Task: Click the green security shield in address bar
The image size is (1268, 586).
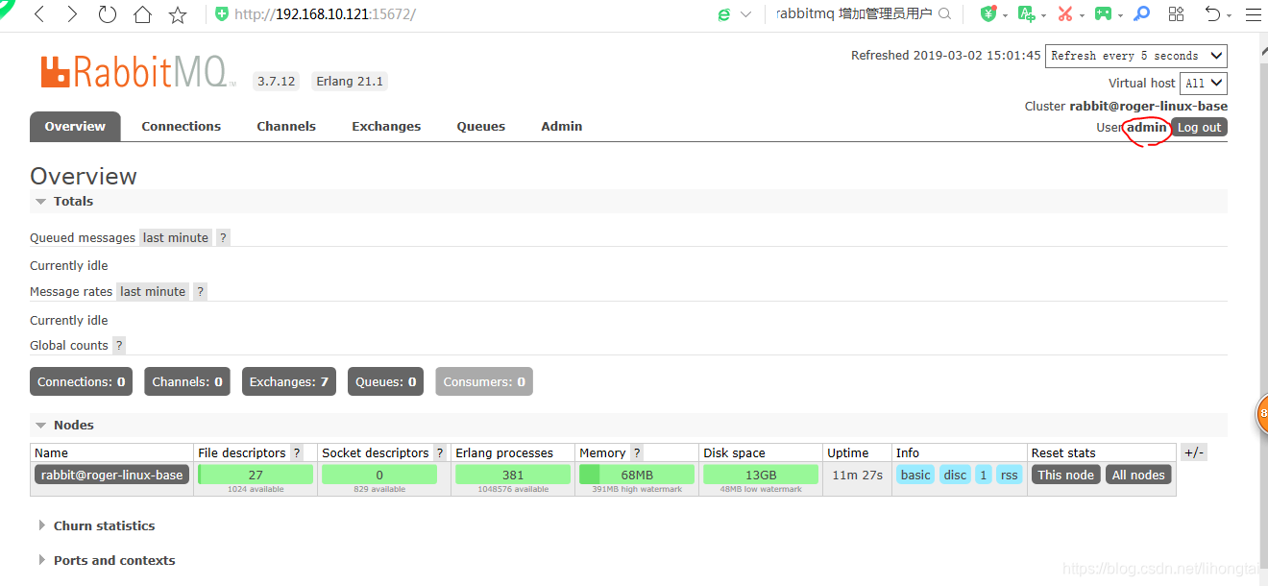Action: pos(222,14)
